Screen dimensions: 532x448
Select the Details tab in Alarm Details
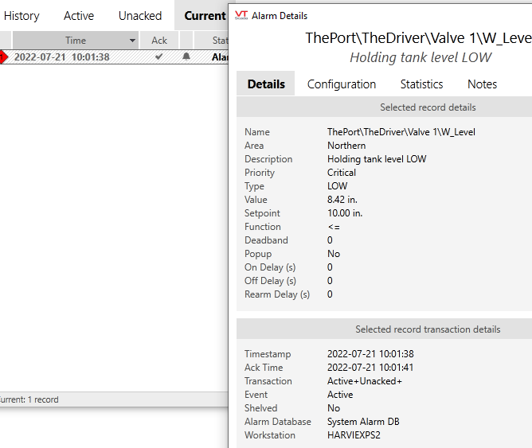pyautogui.click(x=266, y=84)
